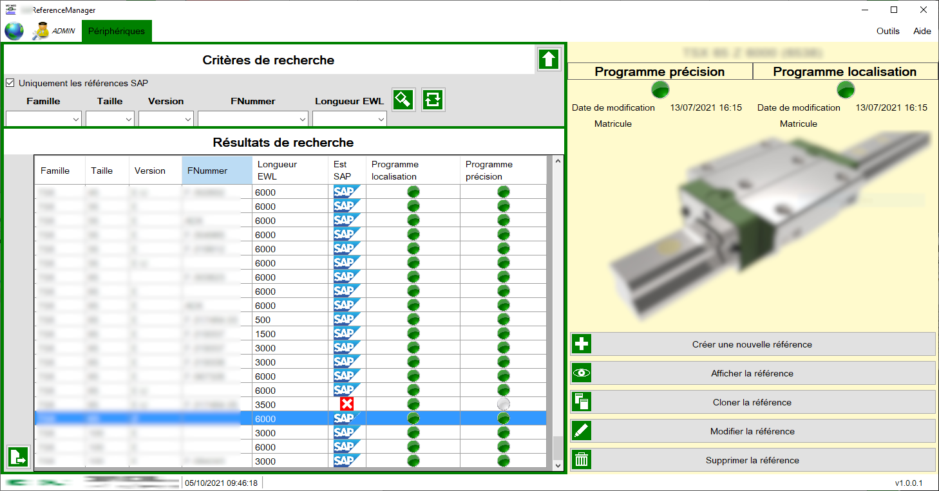Screen dimensions: 939x491
Task: Expand the FNummer combo box
Action: pos(252,118)
